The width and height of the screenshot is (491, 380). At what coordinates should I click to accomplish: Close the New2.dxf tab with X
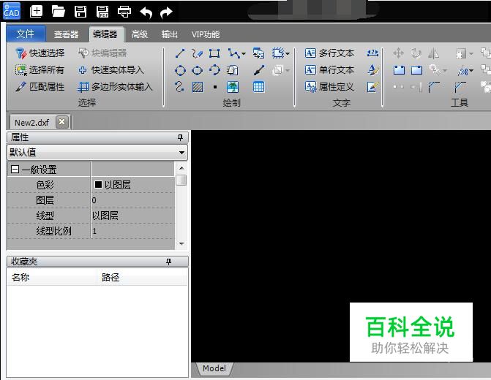click(62, 122)
